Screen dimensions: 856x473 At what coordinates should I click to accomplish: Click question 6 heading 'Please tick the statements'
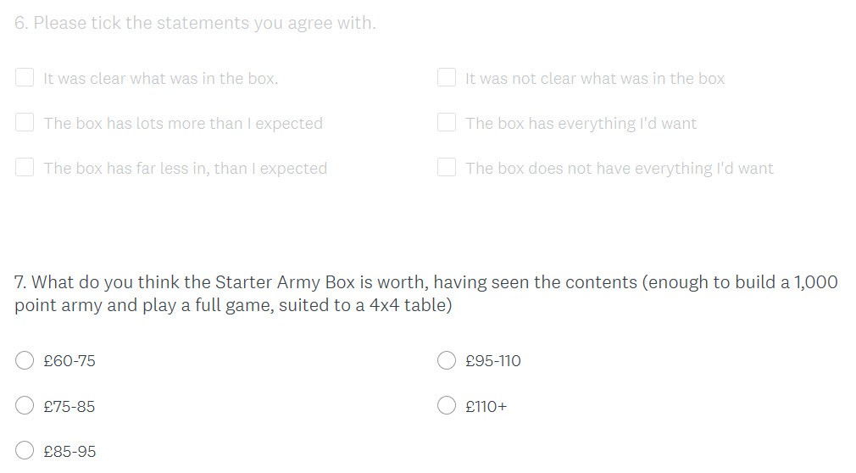(195, 23)
